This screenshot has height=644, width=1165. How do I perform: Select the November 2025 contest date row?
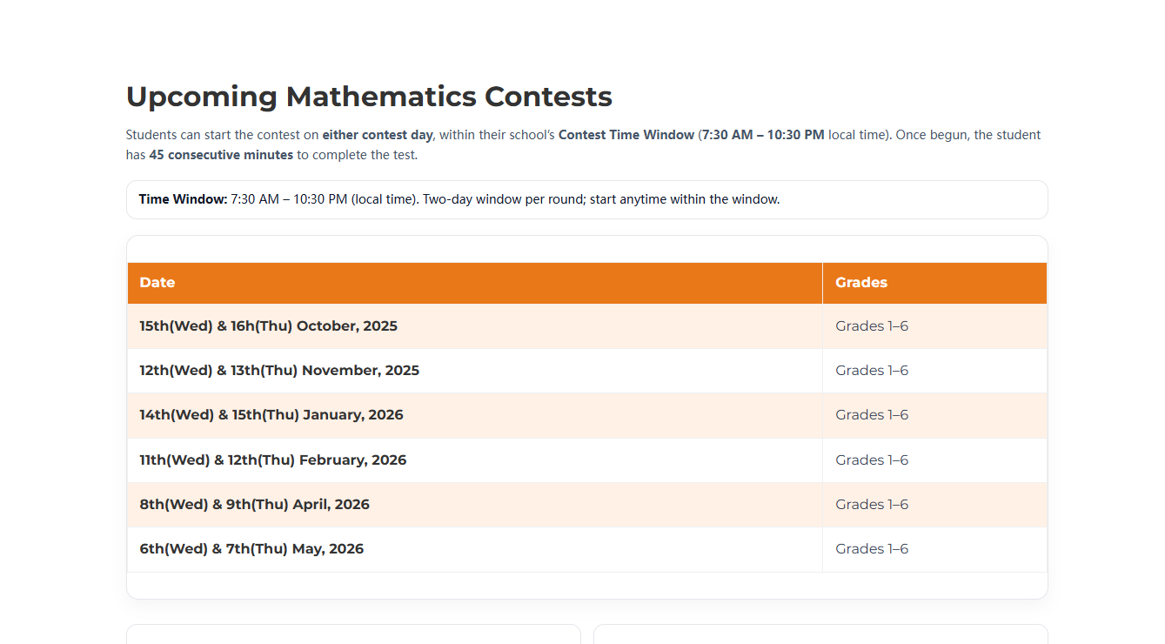(279, 371)
